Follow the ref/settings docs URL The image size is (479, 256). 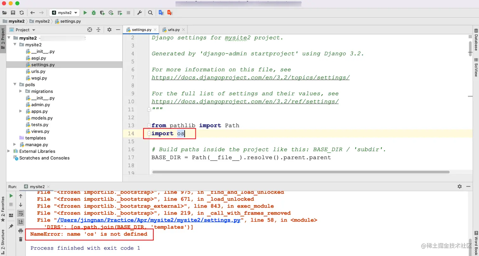tap(245, 101)
